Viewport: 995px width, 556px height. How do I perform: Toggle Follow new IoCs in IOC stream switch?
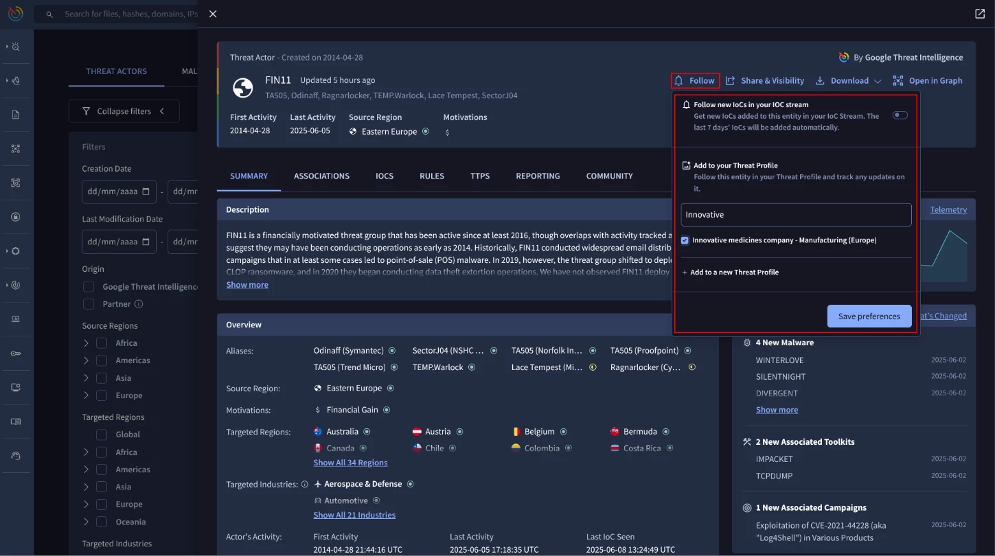coord(900,115)
